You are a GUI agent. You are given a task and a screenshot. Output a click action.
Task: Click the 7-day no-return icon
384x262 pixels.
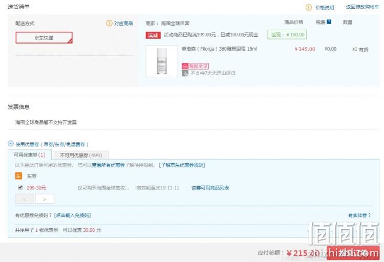(x=185, y=73)
